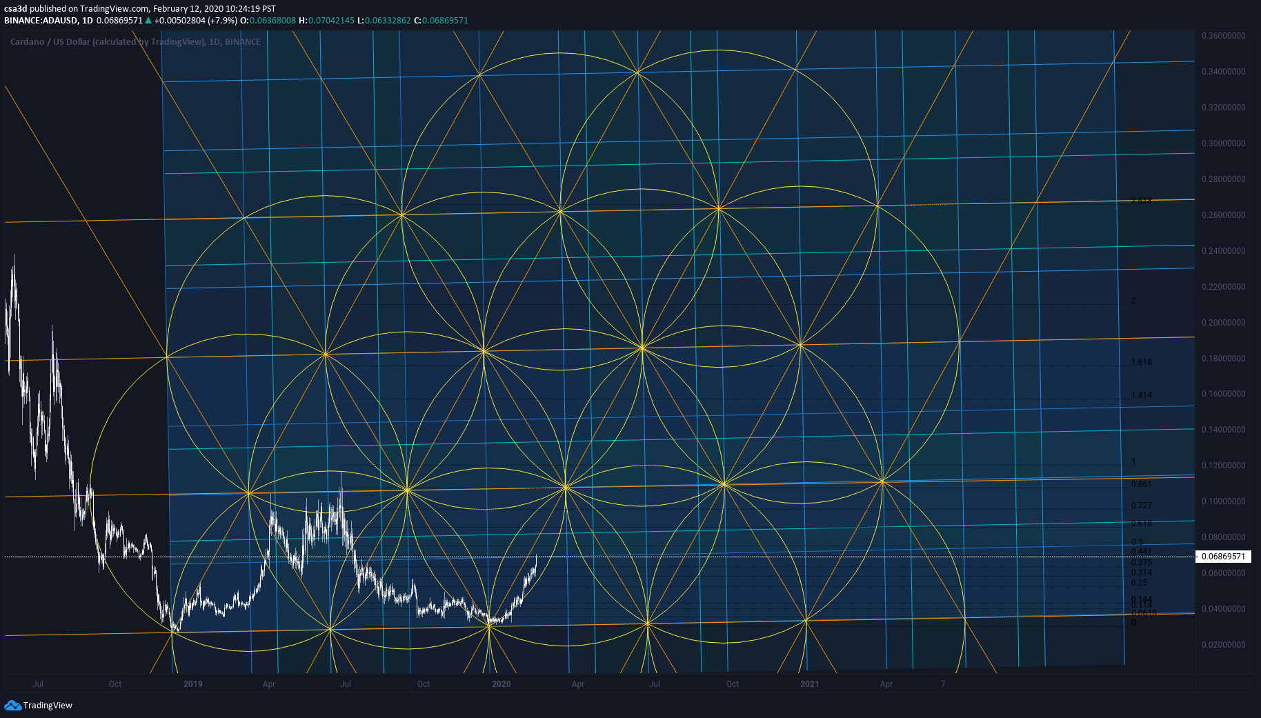
Task: Click the 1.618 Fibonacci level label
Action: 1142,361
